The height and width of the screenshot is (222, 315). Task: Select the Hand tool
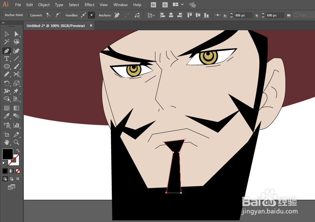(x=7, y=142)
